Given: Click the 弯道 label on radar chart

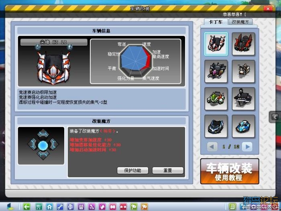Looking at the screenshot, I should point(122,44).
